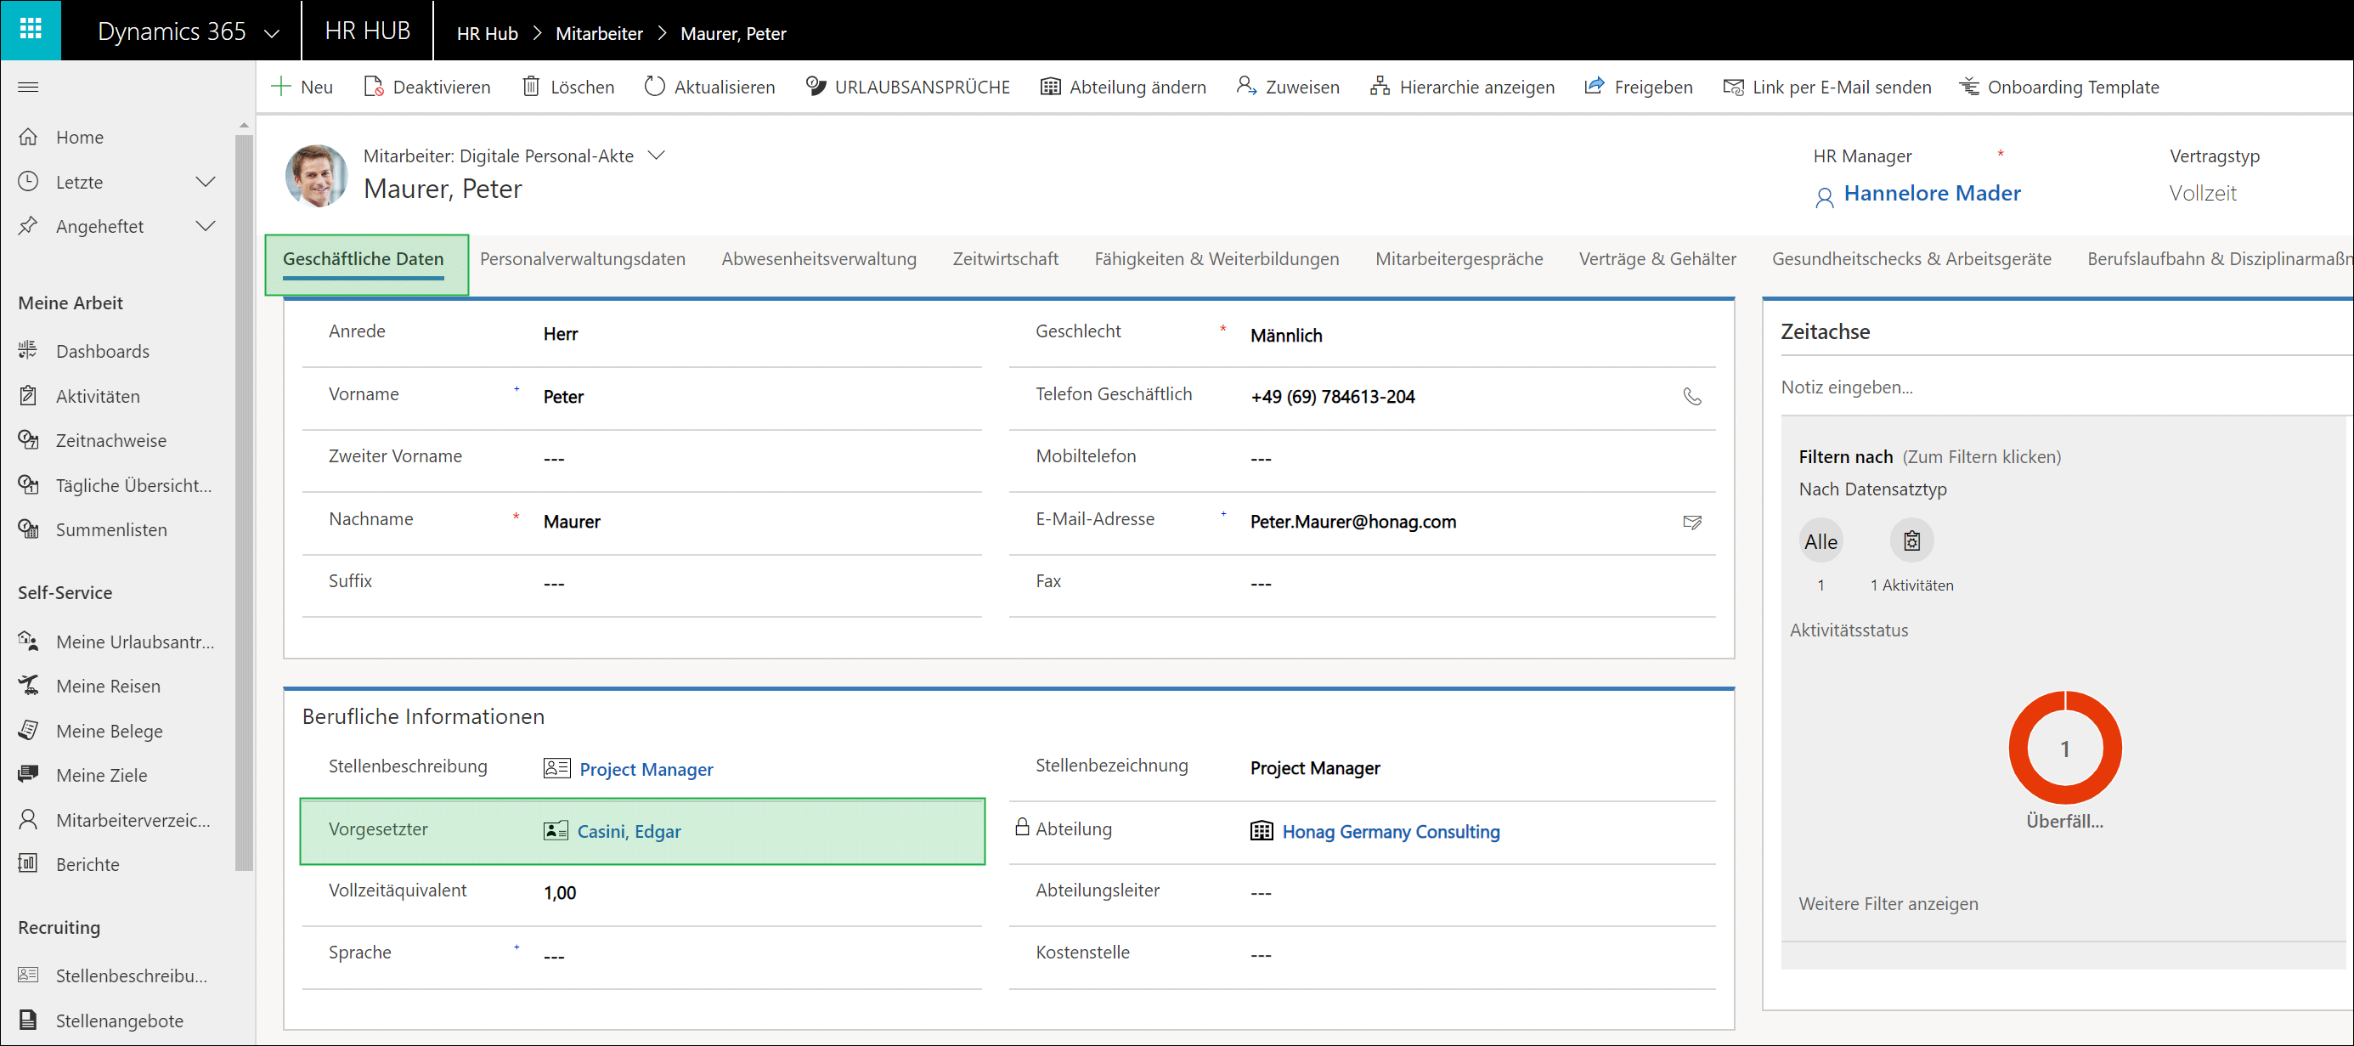Open the app launcher waffle icon
This screenshot has width=2354, height=1046.
[x=30, y=29]
